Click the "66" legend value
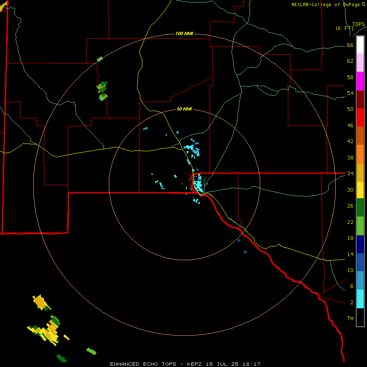Viewport: 367px width, 367px height. coord(350,45)
